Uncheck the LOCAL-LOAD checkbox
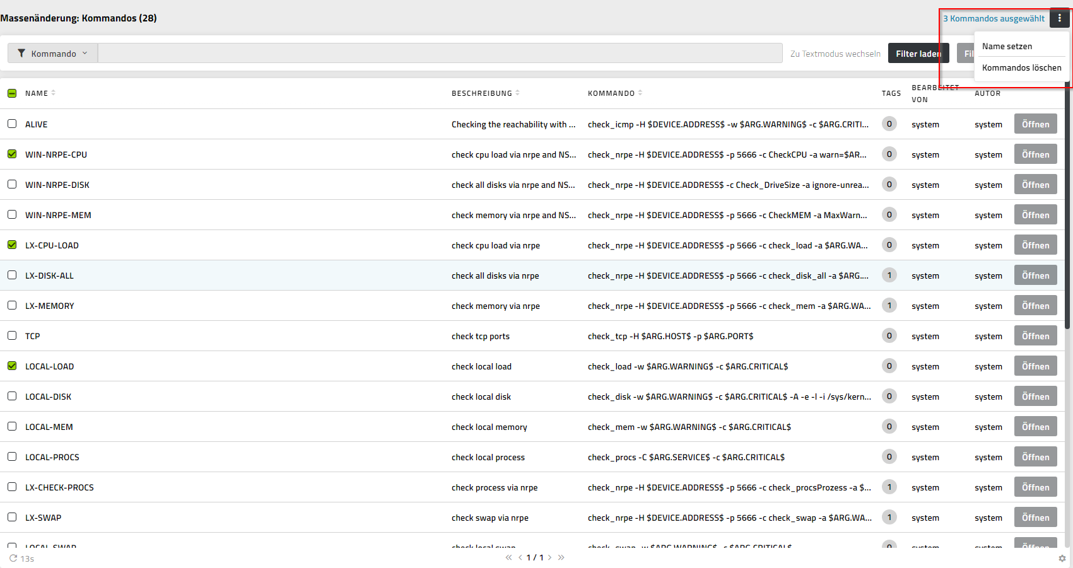 (x=12, y=366)
